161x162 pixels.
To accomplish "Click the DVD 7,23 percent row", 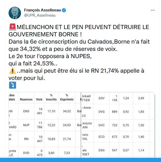I will (45, 152).
